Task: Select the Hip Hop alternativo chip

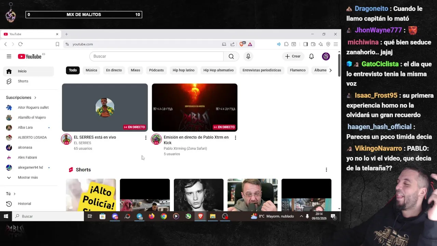Action: (218, 70)
